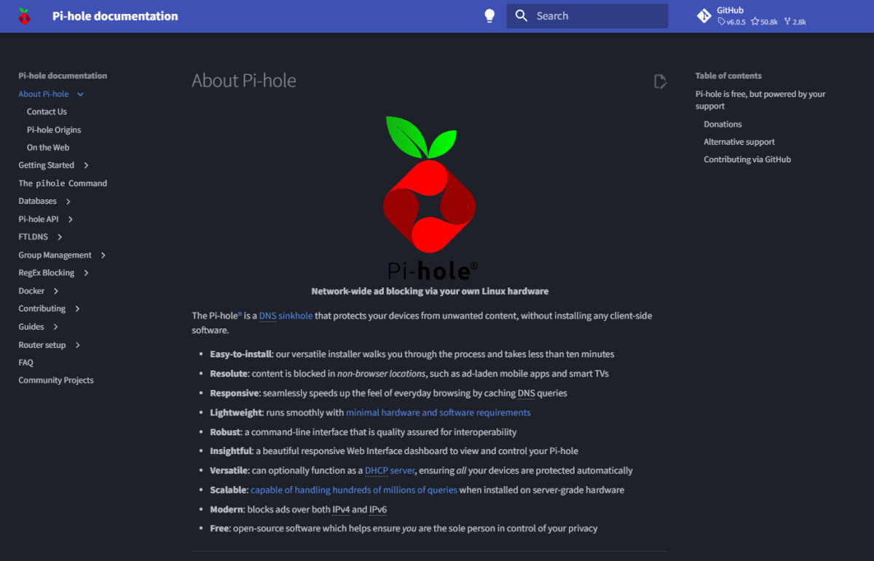Select About Pi-hole in sidebar

tap(44, 94)
